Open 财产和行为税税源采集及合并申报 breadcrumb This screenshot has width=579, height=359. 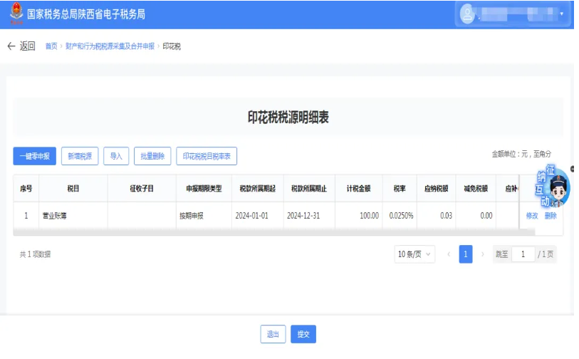tap(110, 46)
